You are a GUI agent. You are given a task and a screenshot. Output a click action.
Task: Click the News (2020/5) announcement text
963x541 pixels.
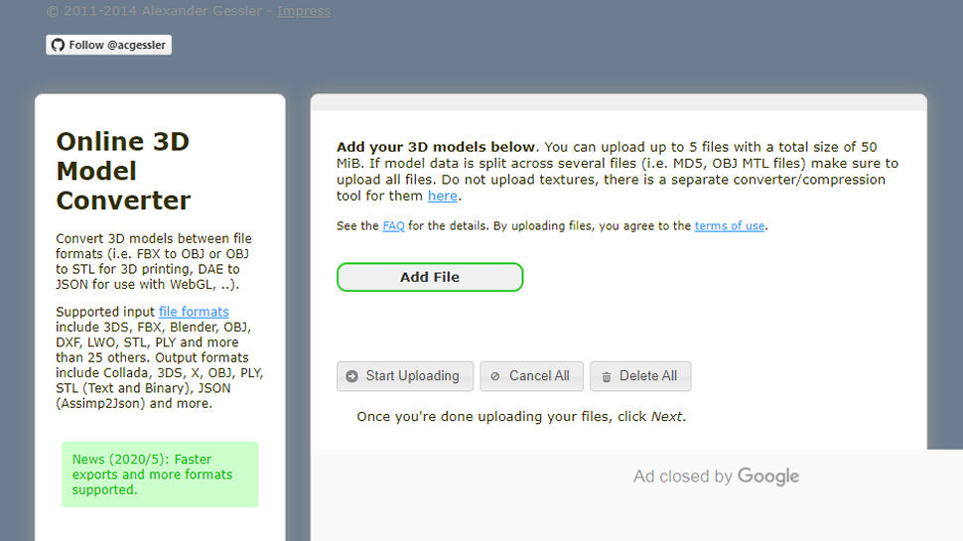(x=152, y=474)
